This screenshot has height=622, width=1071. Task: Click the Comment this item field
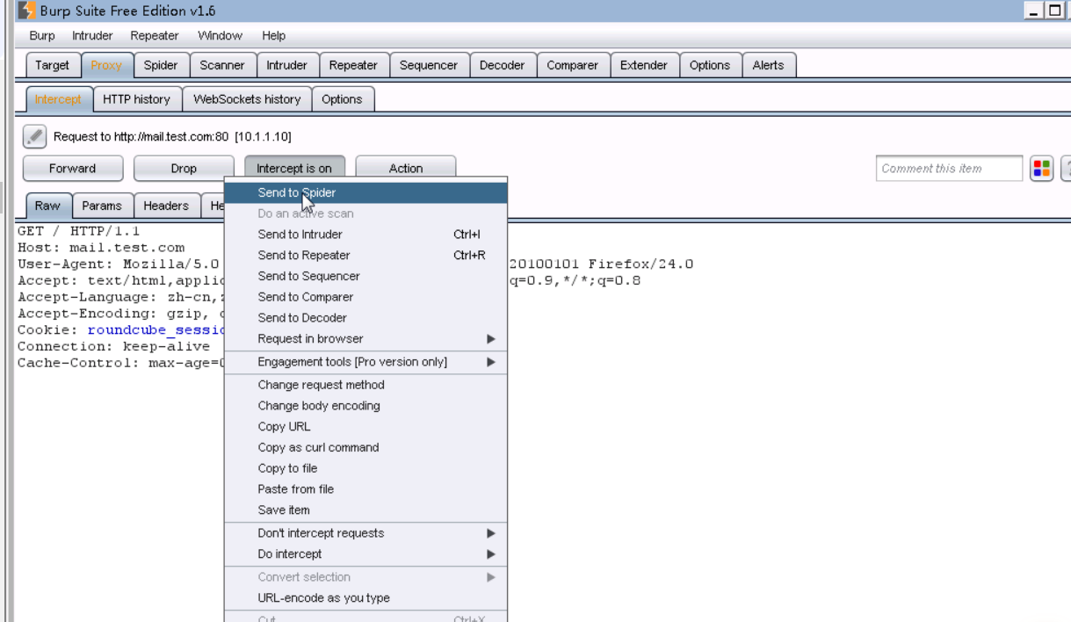point(950,169)
